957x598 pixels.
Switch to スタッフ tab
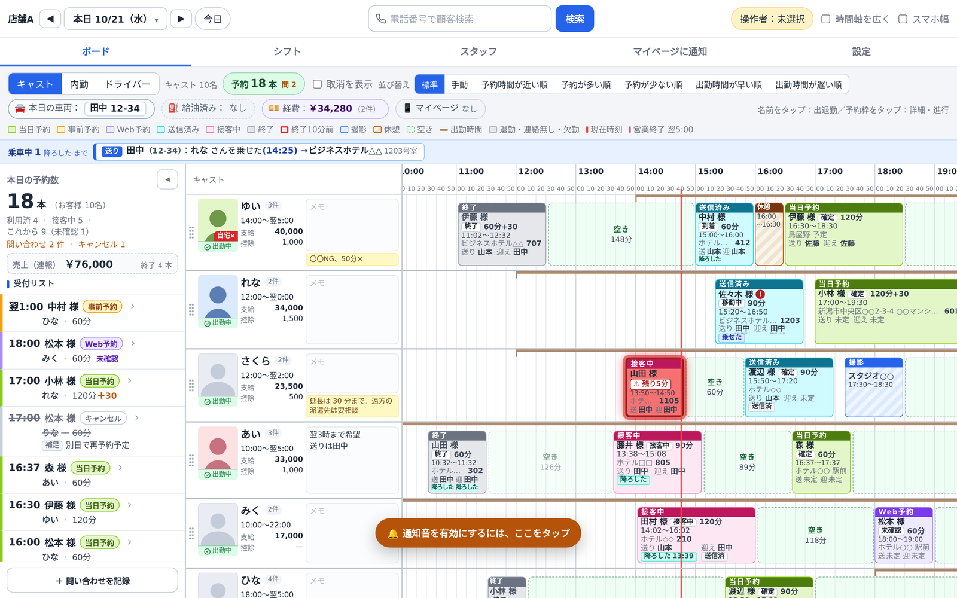point(478,51)
